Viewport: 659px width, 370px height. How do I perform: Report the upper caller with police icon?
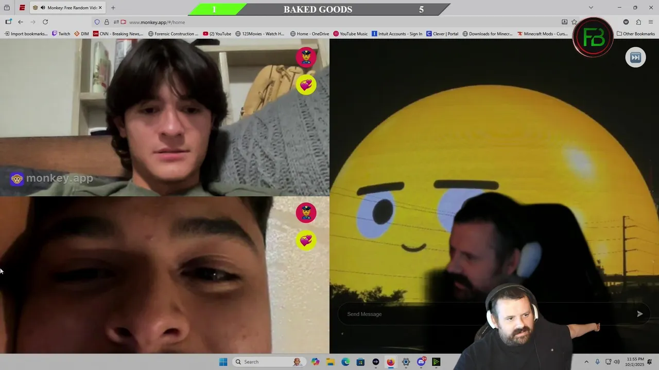coord(306,57)
